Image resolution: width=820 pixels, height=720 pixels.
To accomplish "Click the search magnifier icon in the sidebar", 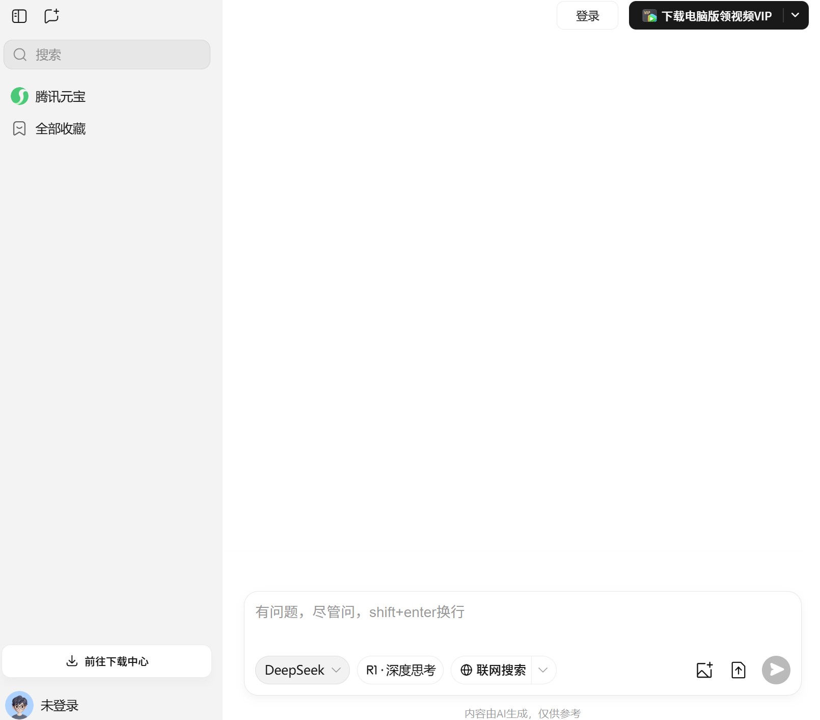I will [x=20, y=55].
